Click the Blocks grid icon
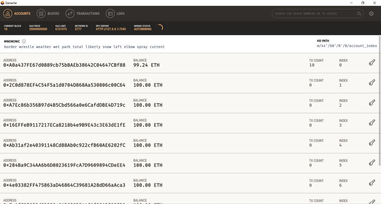The width and height of the screenshot is (381, 204). pos(41,14)
